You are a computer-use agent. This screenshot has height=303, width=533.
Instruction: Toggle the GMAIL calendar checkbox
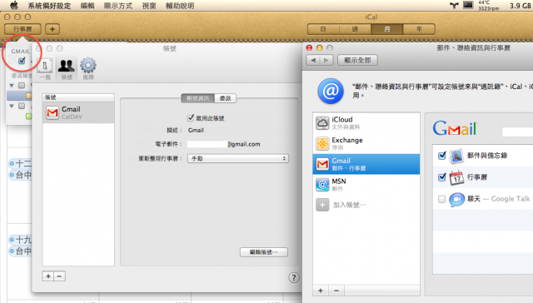pos(22,61)
